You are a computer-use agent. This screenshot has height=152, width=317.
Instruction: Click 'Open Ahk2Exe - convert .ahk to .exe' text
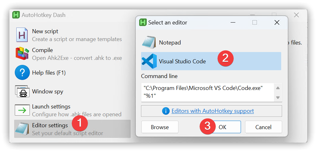(x=77, y=58)
